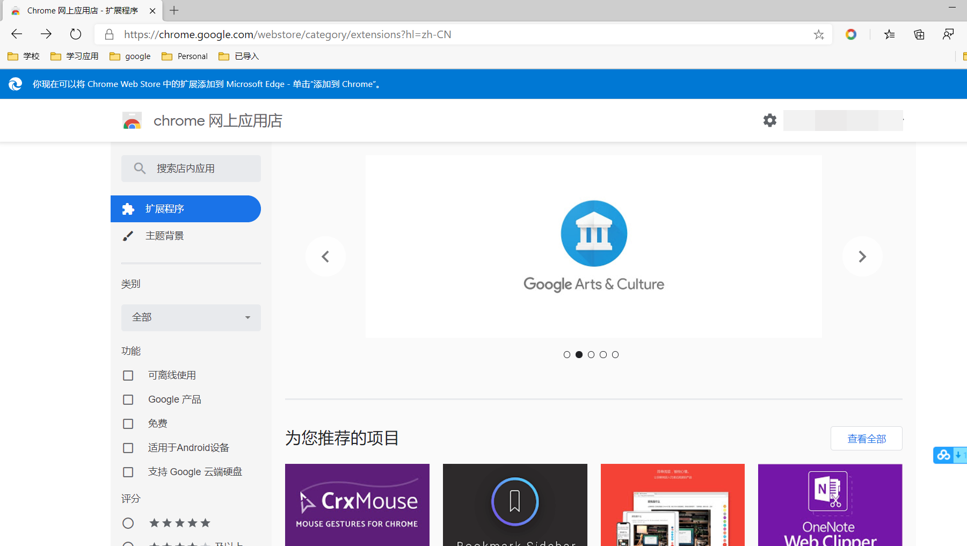Click the search magnifier in store search box
Screen dimensions: 967x546
(x=140, y=168)
